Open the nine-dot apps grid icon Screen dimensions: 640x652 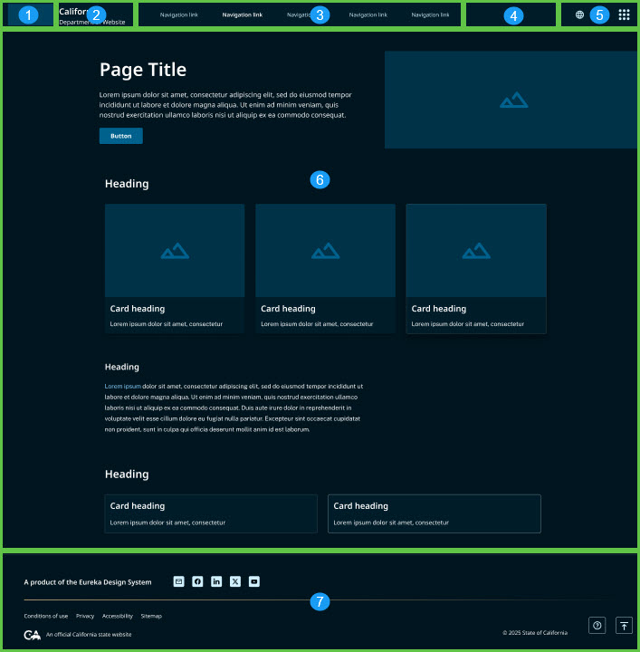[x=624, y=15]
